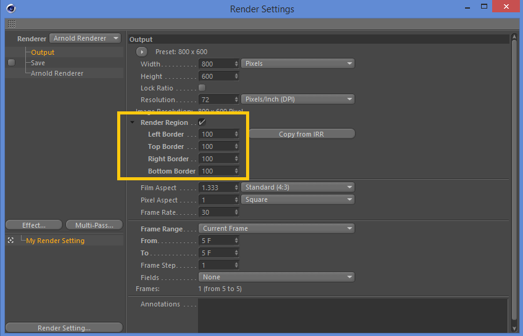
Task: Minimize the Render Settings window
Action: point(467,7)
